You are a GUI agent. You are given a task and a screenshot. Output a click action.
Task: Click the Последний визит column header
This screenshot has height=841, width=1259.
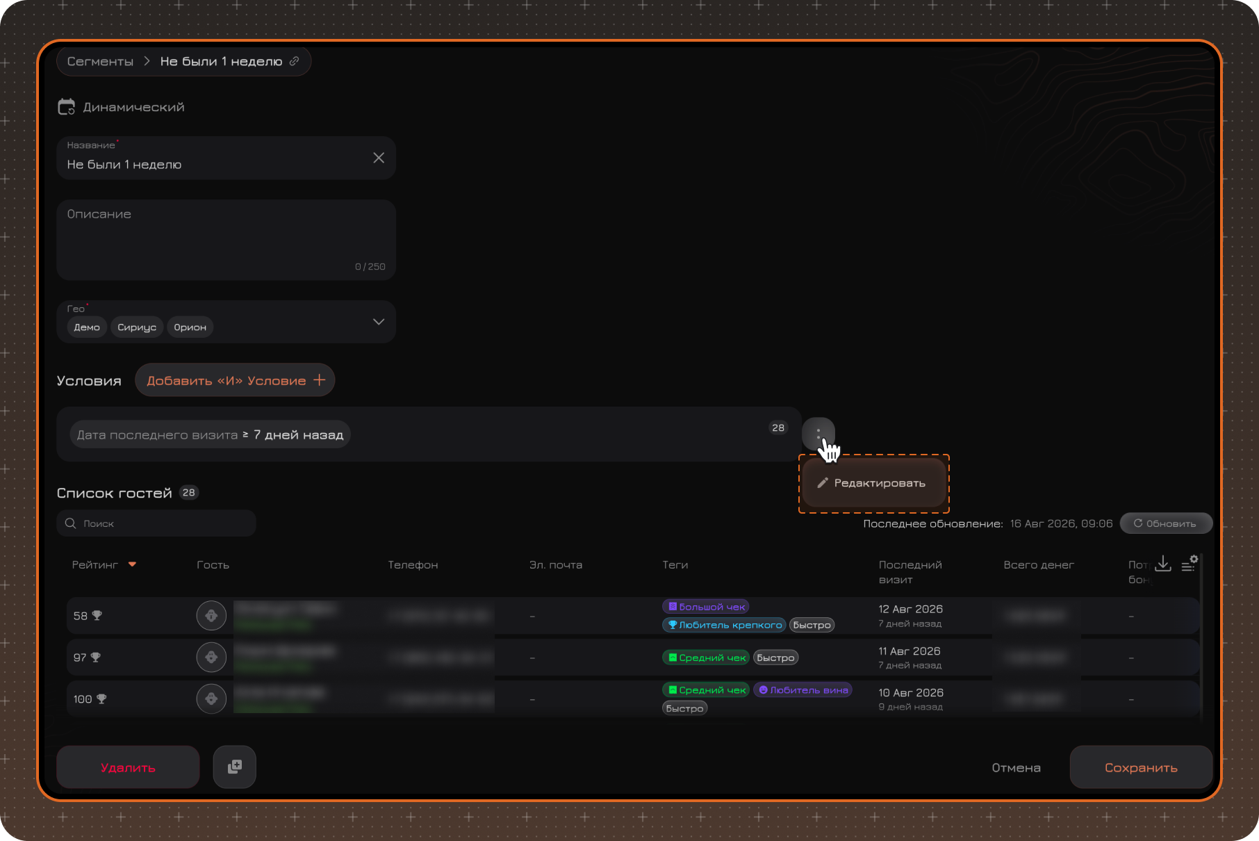910,572
